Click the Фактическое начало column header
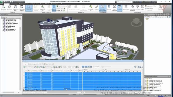The image size is (173, 97). (46, 71)
